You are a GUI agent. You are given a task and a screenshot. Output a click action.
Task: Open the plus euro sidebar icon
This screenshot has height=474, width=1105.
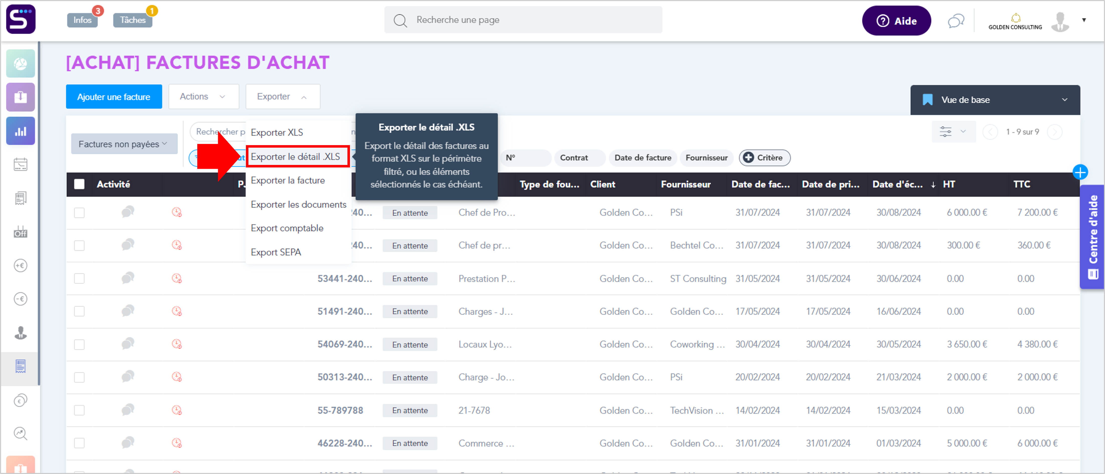click(x=21, y=265)
